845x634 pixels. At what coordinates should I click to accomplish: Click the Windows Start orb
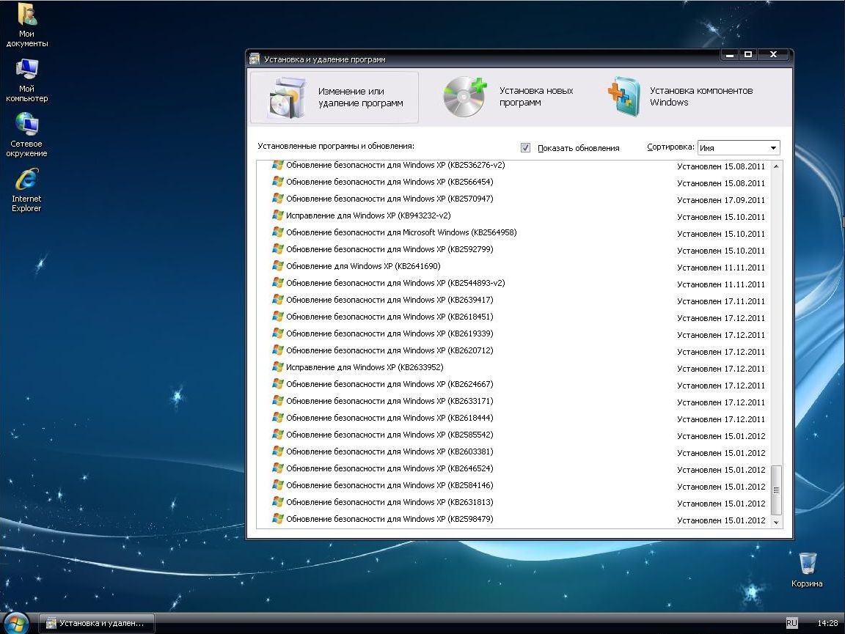tap(17, 624)
